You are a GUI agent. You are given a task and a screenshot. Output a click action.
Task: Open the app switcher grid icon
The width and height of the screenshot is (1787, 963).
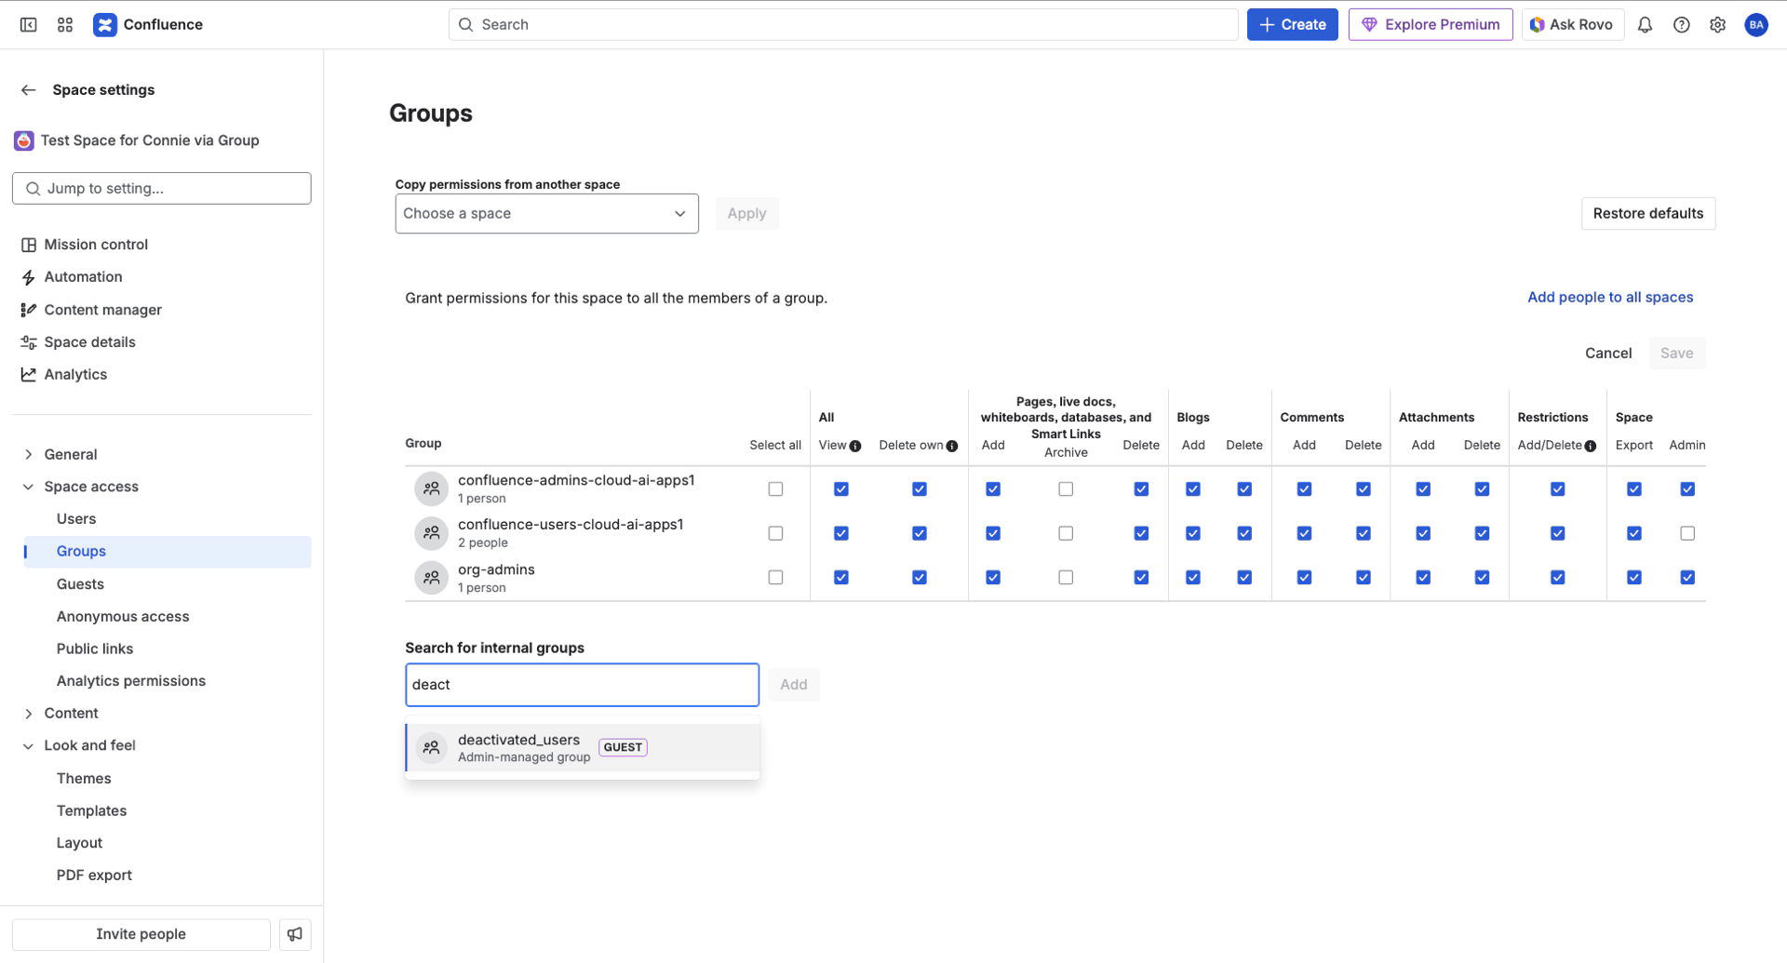[x=64, y=24]
